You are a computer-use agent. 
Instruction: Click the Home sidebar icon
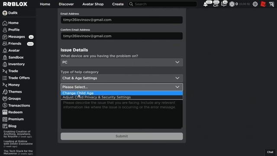(x=5, y=23)
